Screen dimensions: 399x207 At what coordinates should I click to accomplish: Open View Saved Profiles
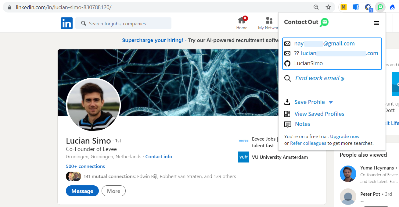coord(319,114)
